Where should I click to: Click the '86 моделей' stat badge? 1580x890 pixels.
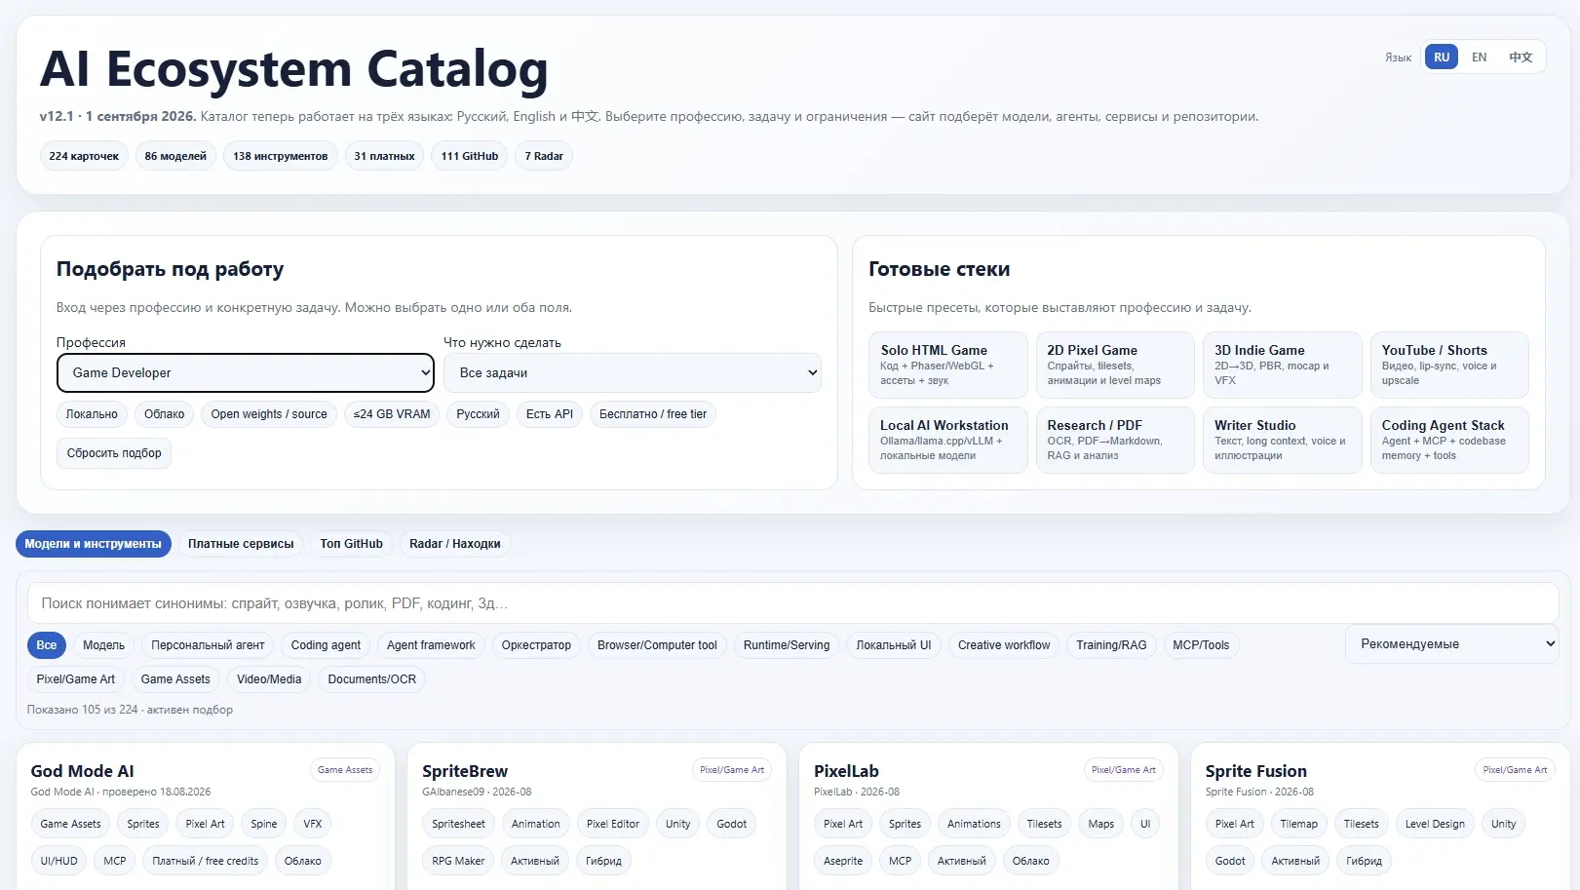(175, 156)
